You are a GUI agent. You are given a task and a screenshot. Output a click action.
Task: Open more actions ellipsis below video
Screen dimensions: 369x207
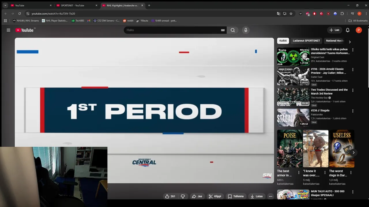pyautogui.click(x=270, y=196)
